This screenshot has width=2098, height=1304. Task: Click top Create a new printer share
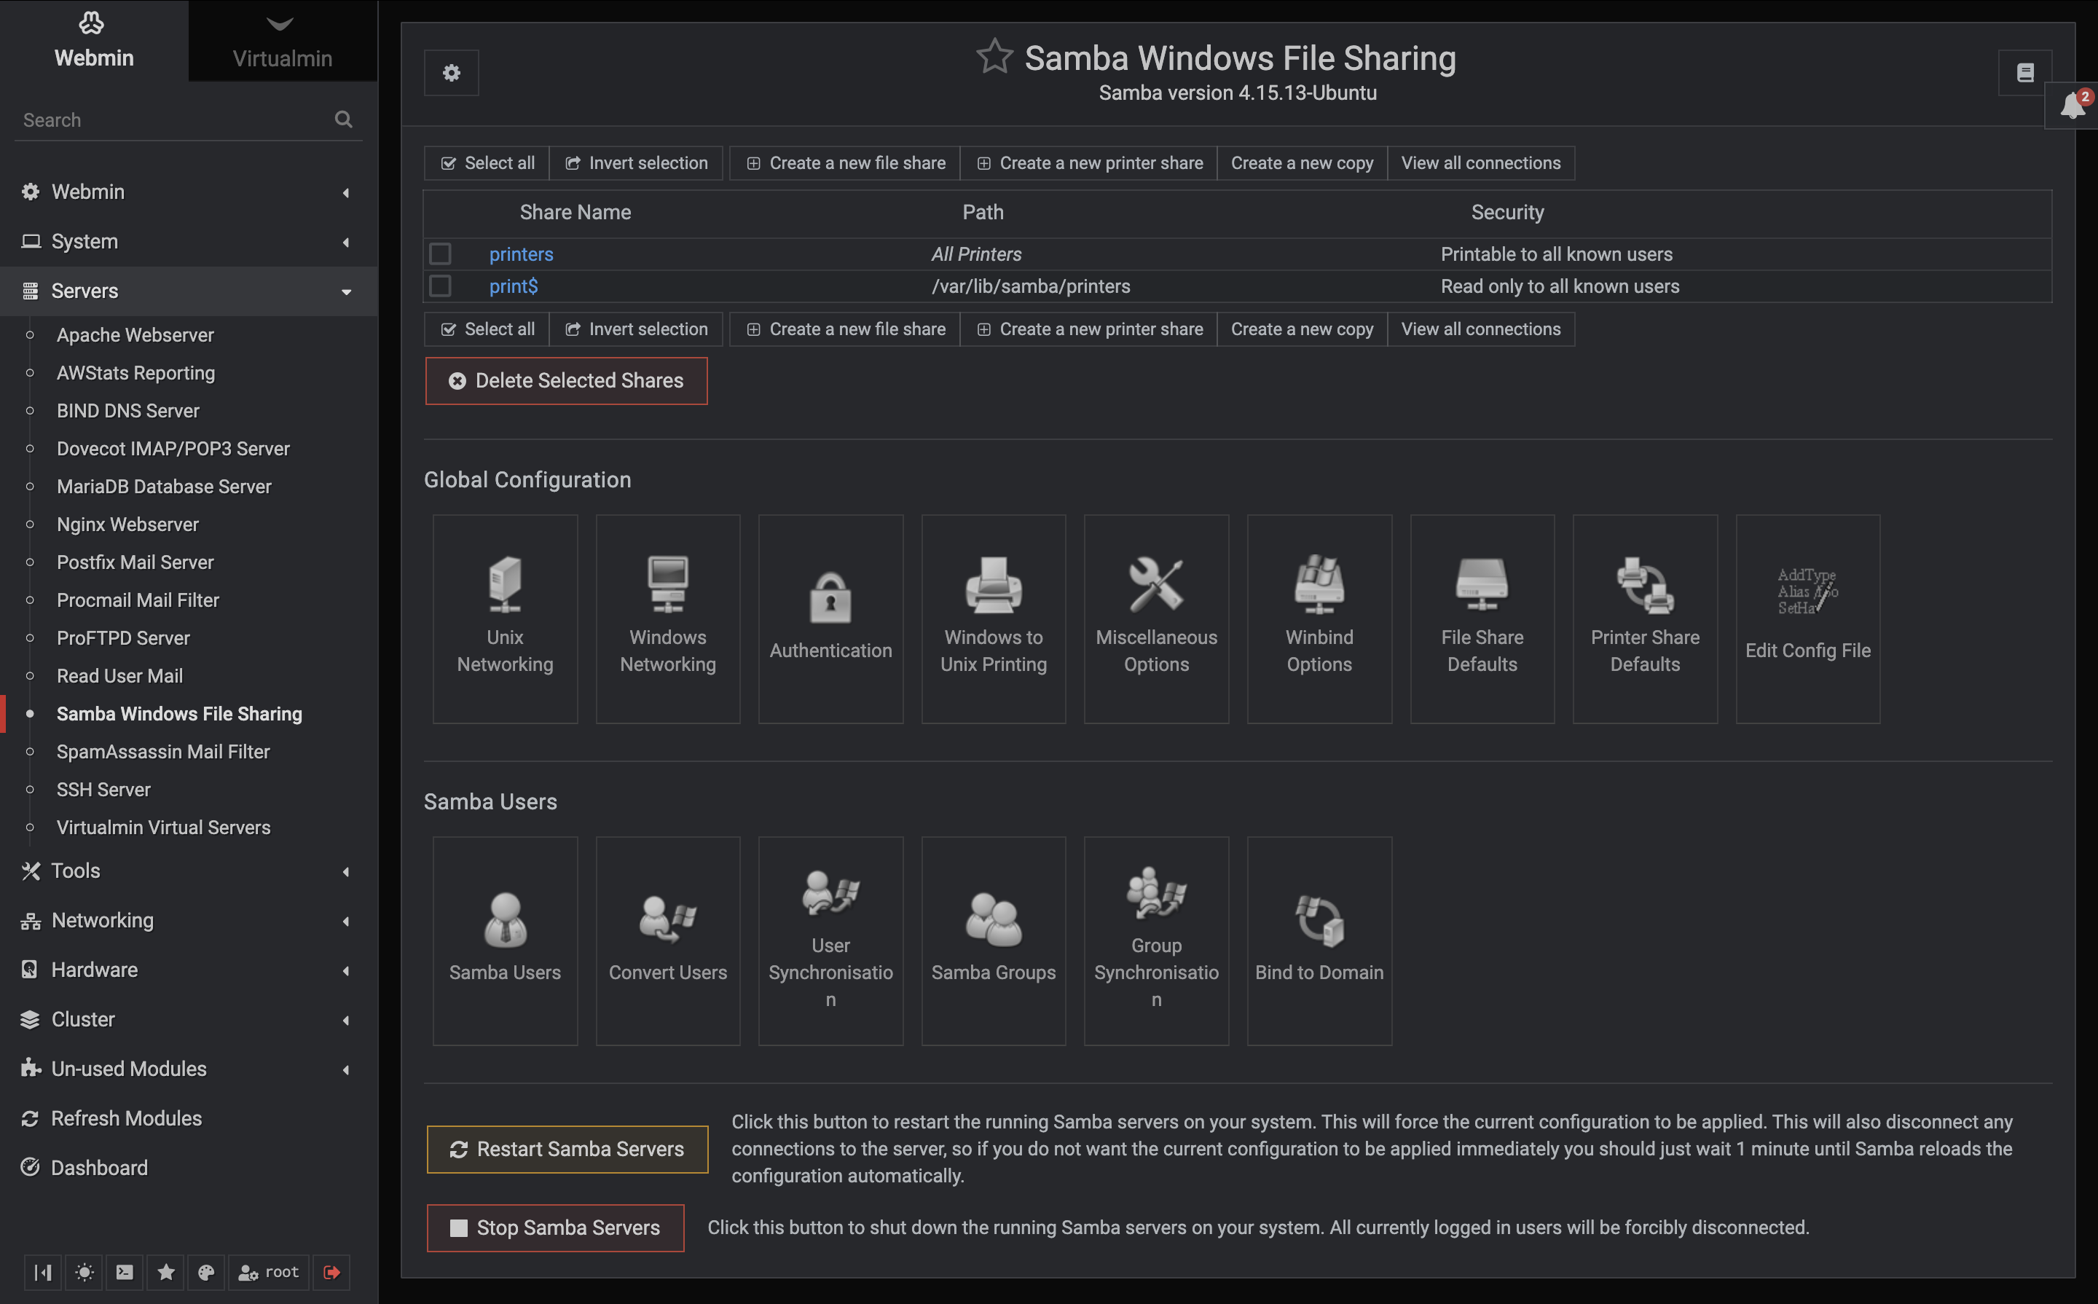tap(1088, 163)
